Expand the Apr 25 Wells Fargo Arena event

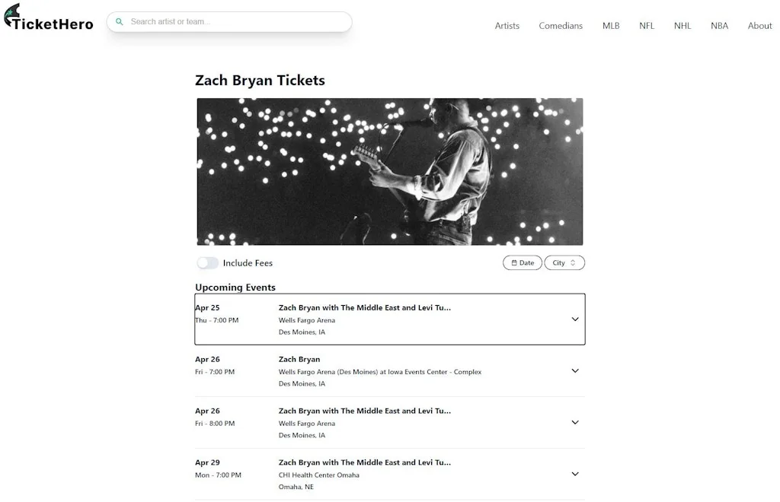tap(575, 319)
